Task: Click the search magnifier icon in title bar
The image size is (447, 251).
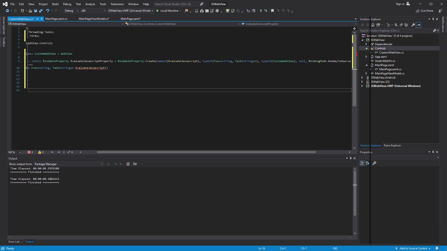Action: click(201, 4)
